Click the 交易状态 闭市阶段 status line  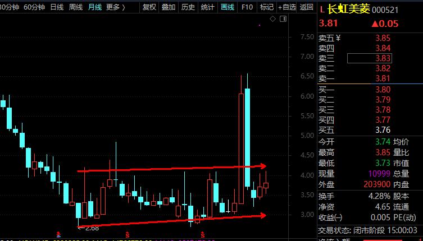(x=367, y=230)
